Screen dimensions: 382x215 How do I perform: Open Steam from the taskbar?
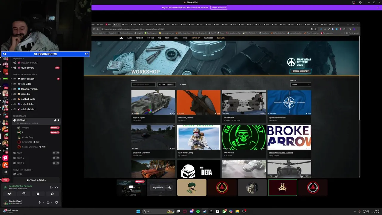pos(204,211)
